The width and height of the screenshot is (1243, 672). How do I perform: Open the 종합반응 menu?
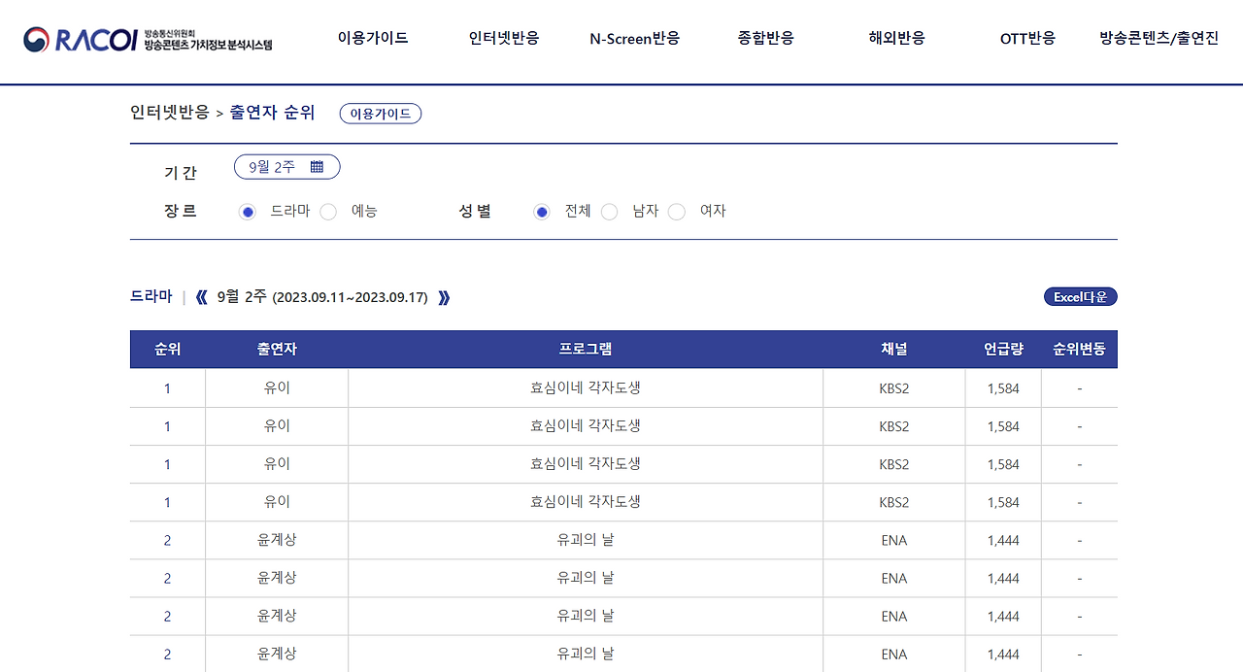tap(764, 37)
